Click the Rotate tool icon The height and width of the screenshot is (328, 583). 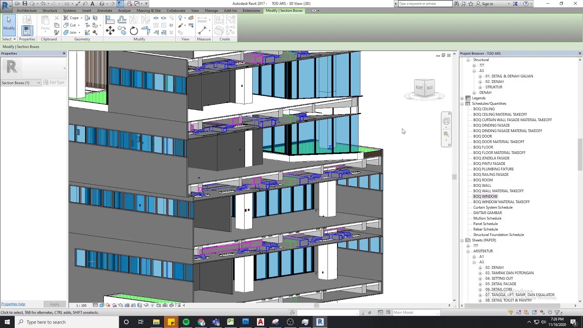pyautogui.click(x=134, y=31)
